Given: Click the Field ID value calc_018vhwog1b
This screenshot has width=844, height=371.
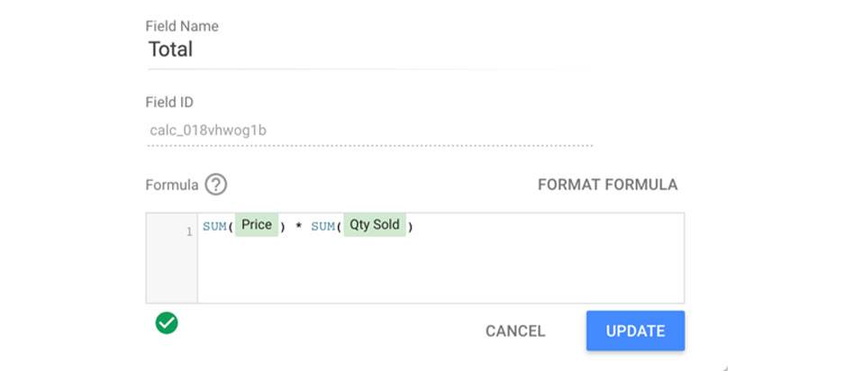Looking at the screenshot, I should tap(208, 131).
